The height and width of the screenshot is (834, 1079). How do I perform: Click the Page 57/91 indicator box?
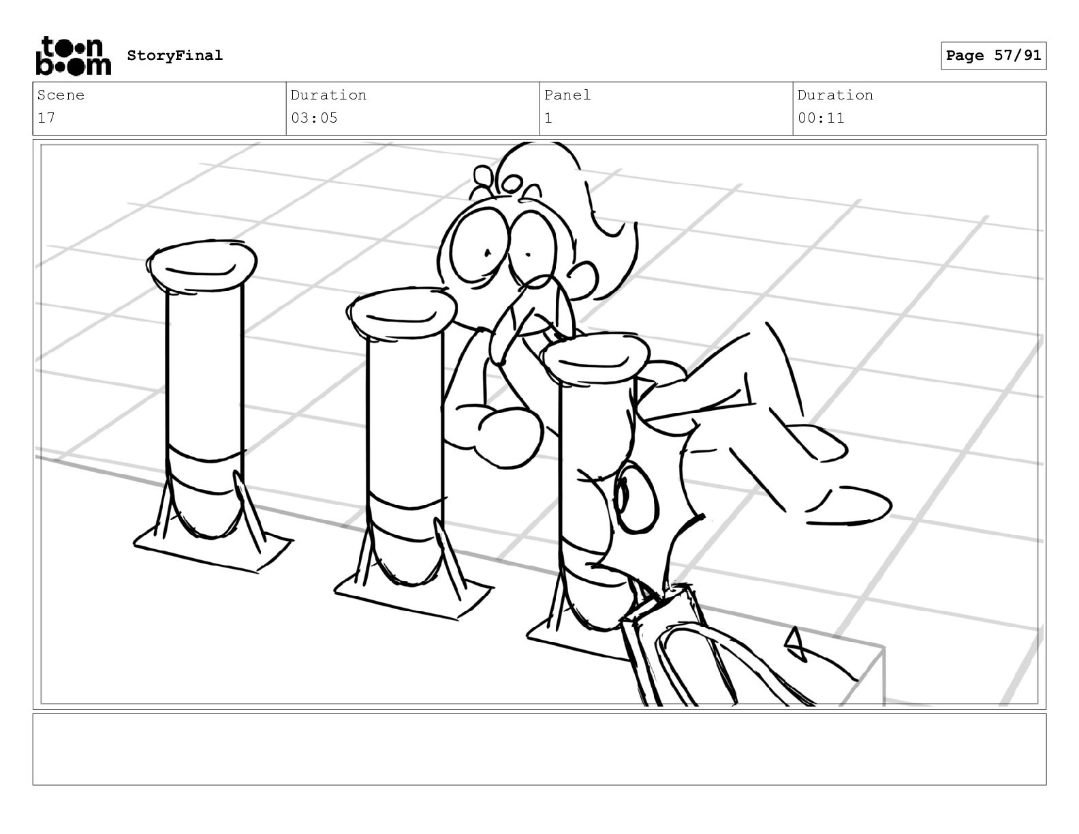tap(994, 56)
